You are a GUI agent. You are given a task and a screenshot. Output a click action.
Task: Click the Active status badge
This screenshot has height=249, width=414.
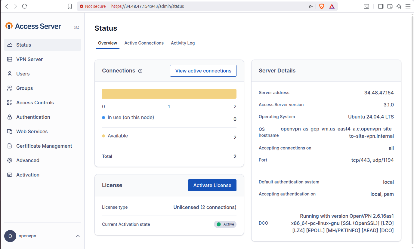pyautogui.click(x=225, y=224)
